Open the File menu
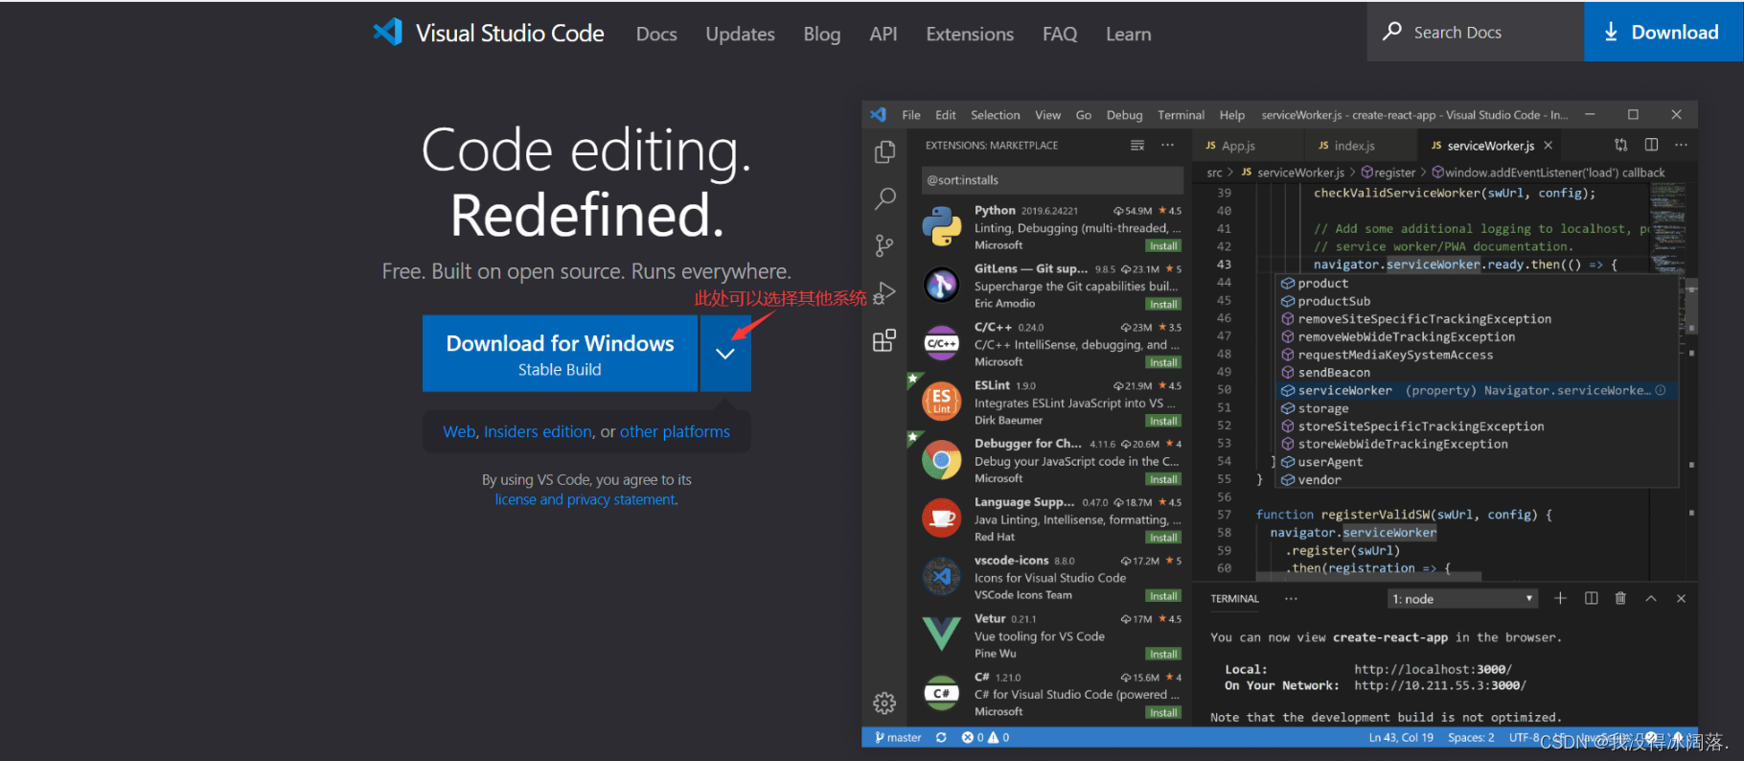Viewport: 1744px width, 761px height. click(x=911, y=115)
